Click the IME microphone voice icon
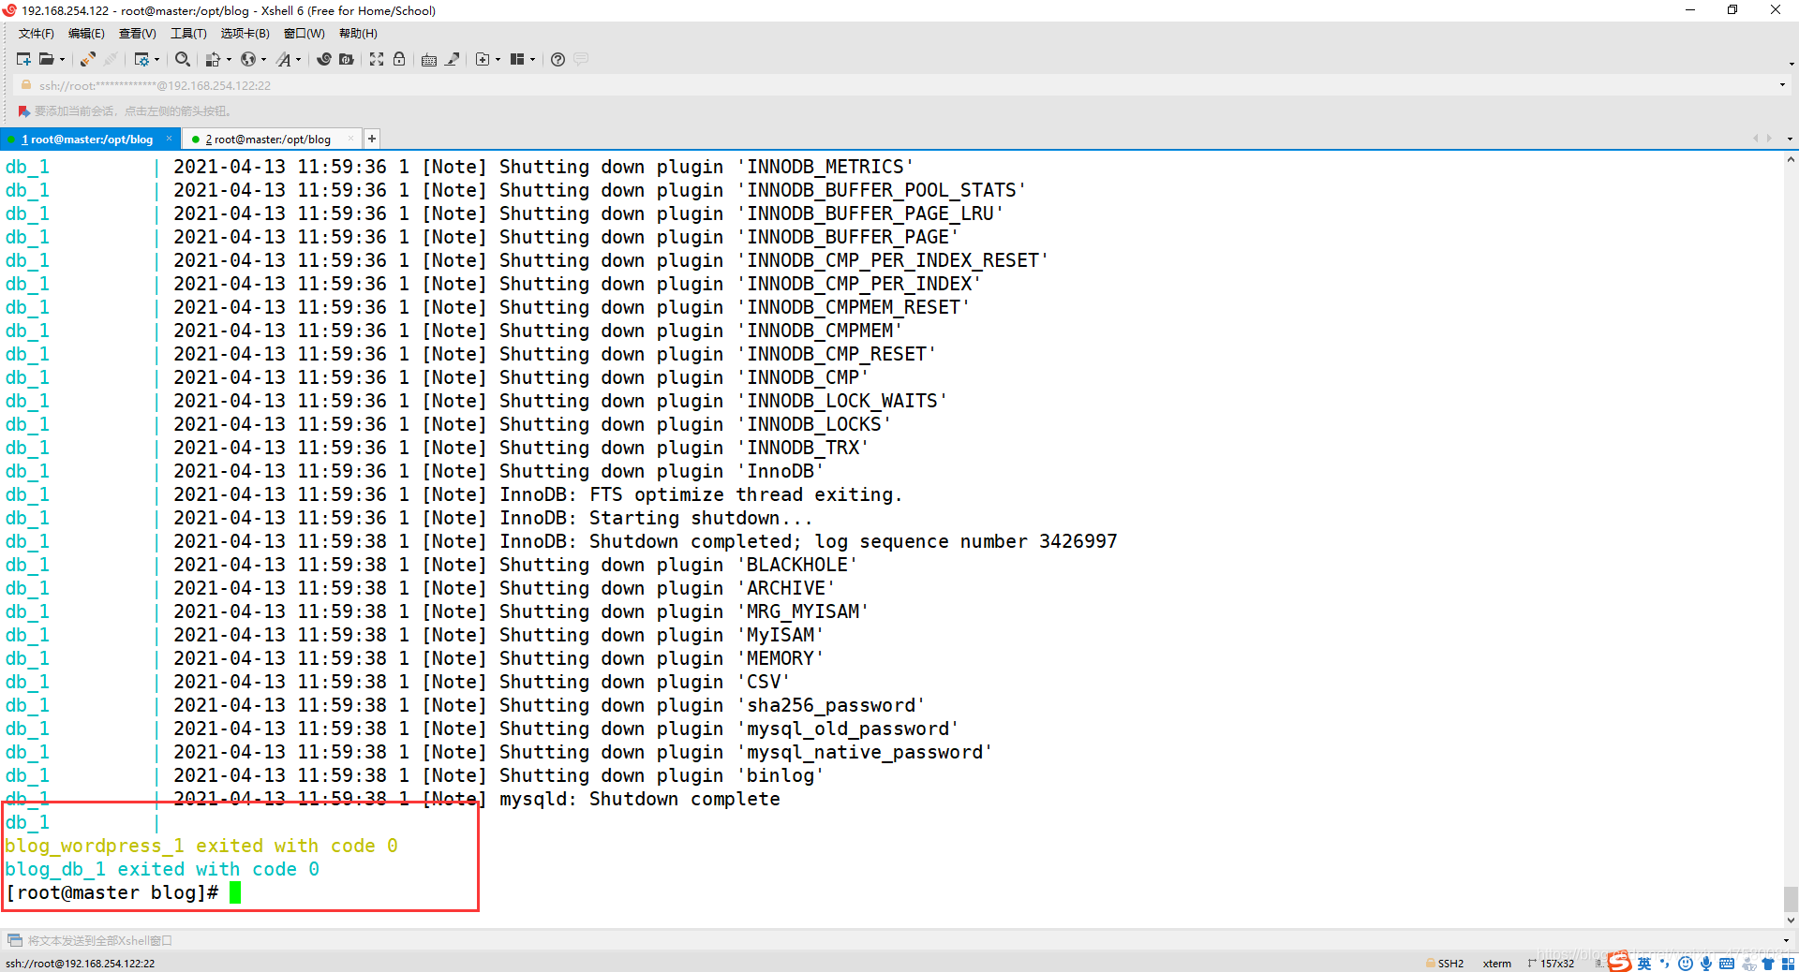 (x=1706, y=964)
